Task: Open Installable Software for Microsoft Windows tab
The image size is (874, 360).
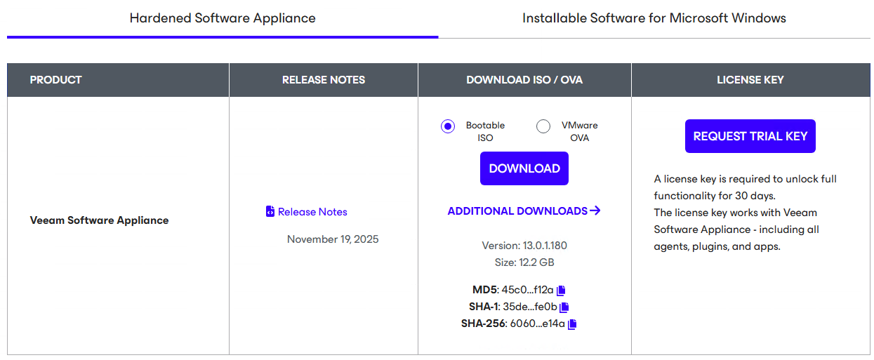Action: coord(654,18)
